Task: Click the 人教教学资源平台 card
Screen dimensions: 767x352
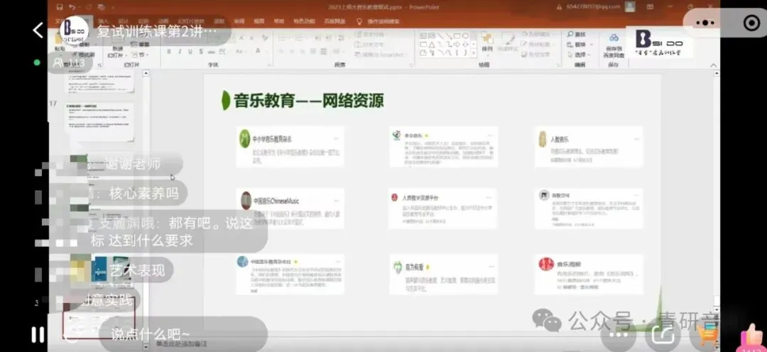Action: coord(444,208)
